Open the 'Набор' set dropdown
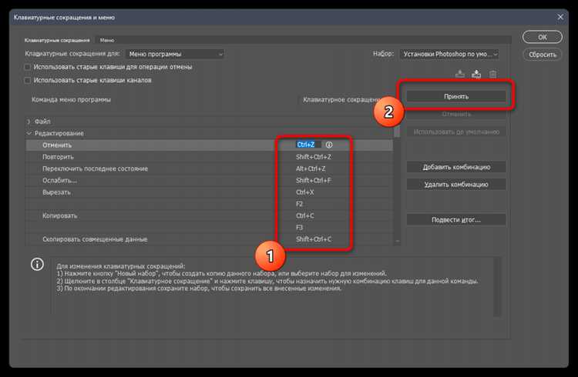This screenshot has width=578, height=377. tap(449, 54)
